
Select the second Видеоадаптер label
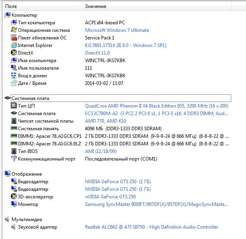[x=33, y=189]
